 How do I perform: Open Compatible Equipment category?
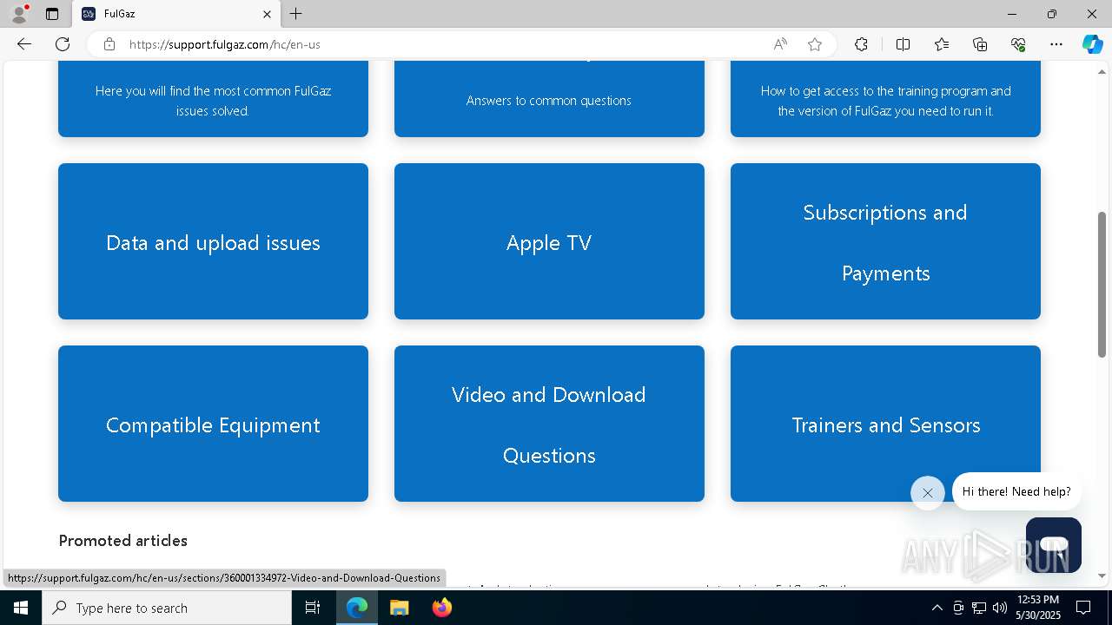tap(213, 424)
